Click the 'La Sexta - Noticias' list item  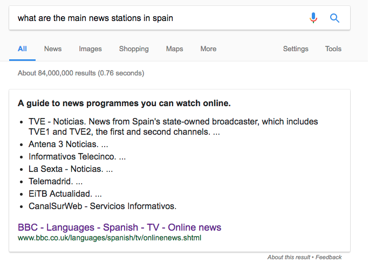point(71,169)
